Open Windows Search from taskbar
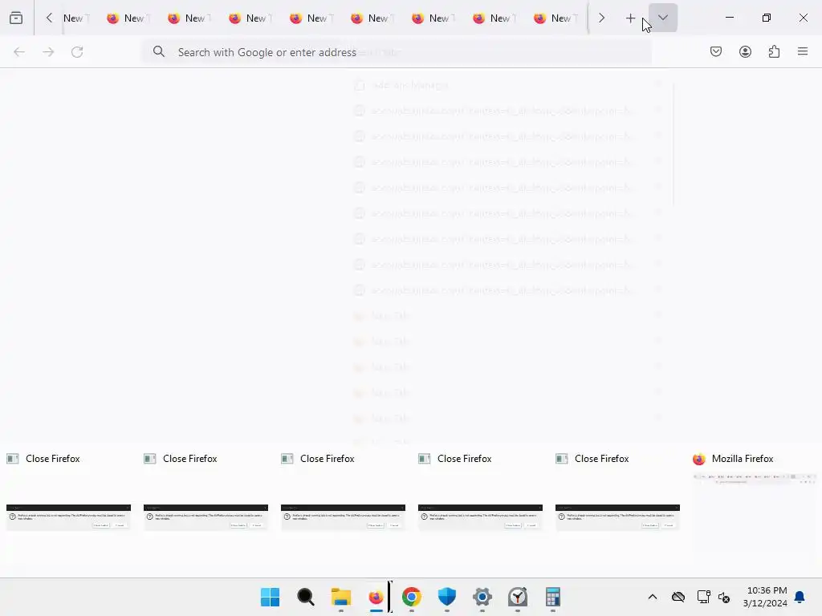The height and width of the screenshot is (616, 822). pyautogui.click(x=306, y=597)
